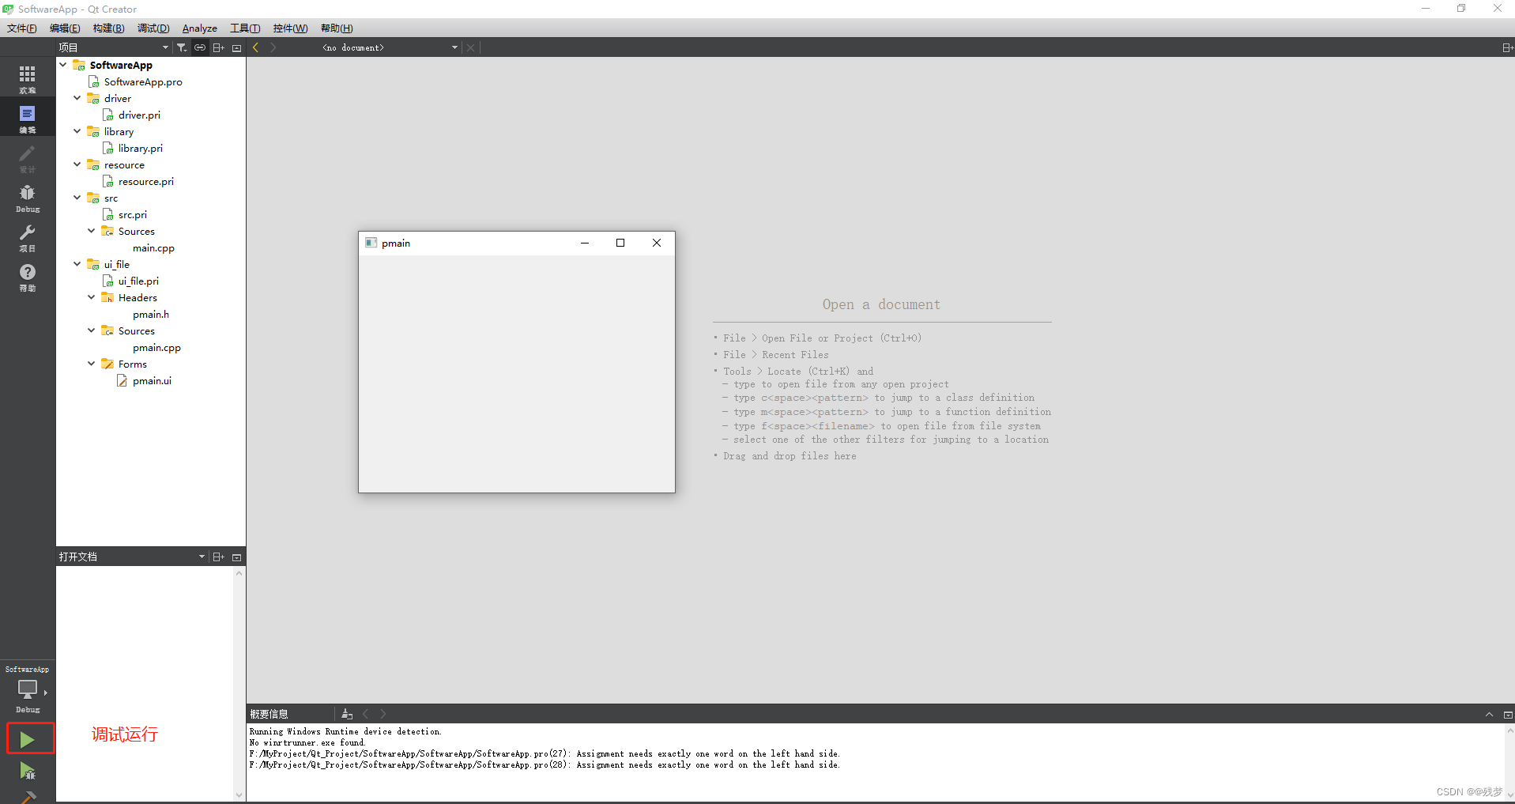Switch to Debug mode
The width and height of the screenshot is (1515, 804).
tap(28, 197)
